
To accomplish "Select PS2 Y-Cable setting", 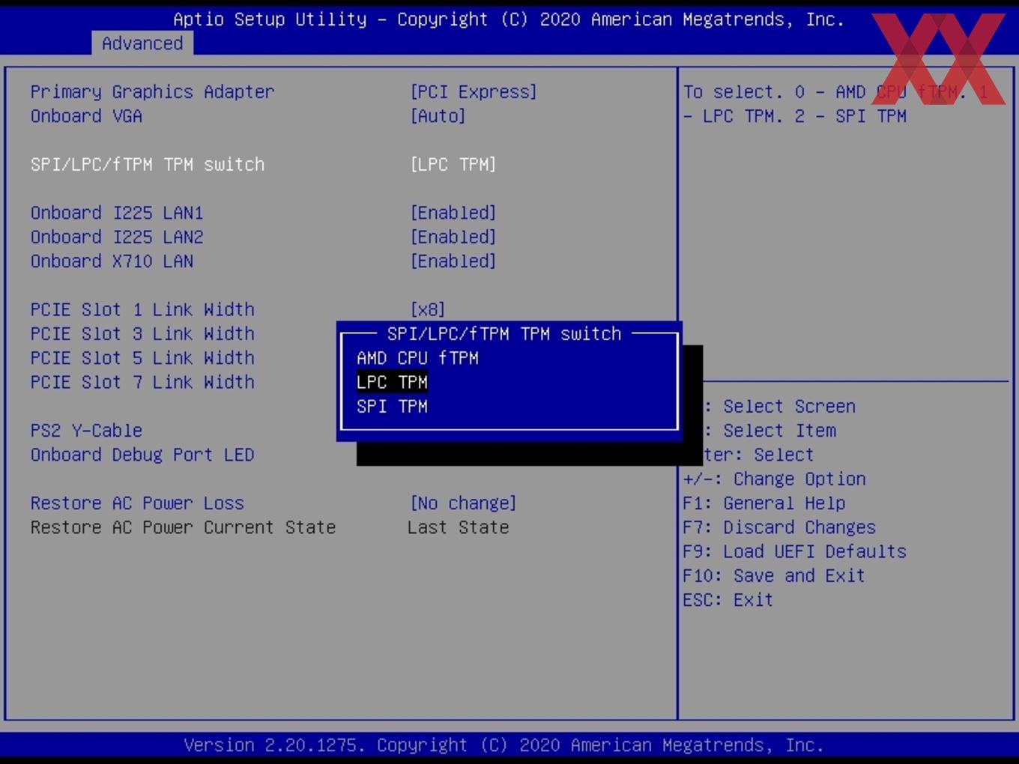I will pos(86,431).
